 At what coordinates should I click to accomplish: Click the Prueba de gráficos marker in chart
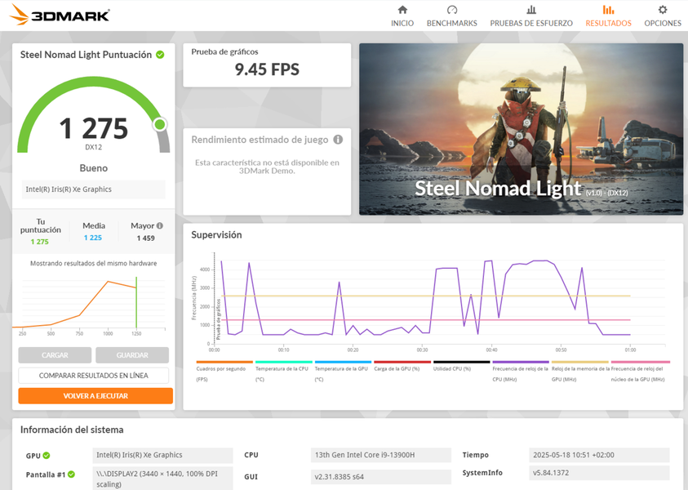(x=218, y=319)
